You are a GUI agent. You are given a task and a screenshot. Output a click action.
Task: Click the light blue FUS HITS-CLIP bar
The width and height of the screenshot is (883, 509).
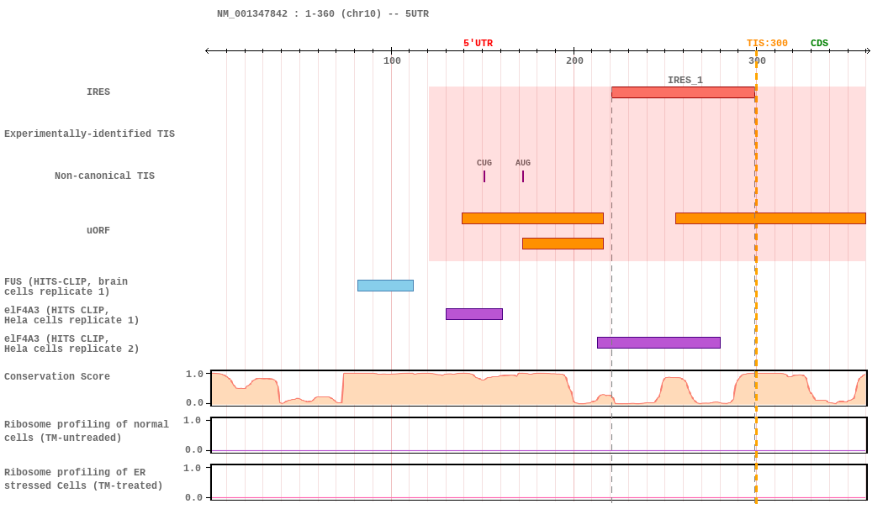(385, 286)
